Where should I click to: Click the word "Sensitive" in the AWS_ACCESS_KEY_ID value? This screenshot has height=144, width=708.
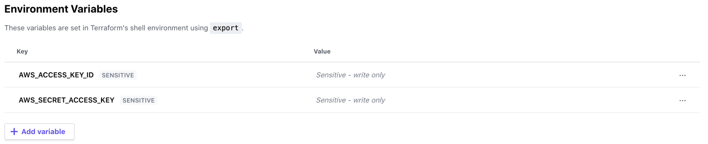tap(331, 75)
